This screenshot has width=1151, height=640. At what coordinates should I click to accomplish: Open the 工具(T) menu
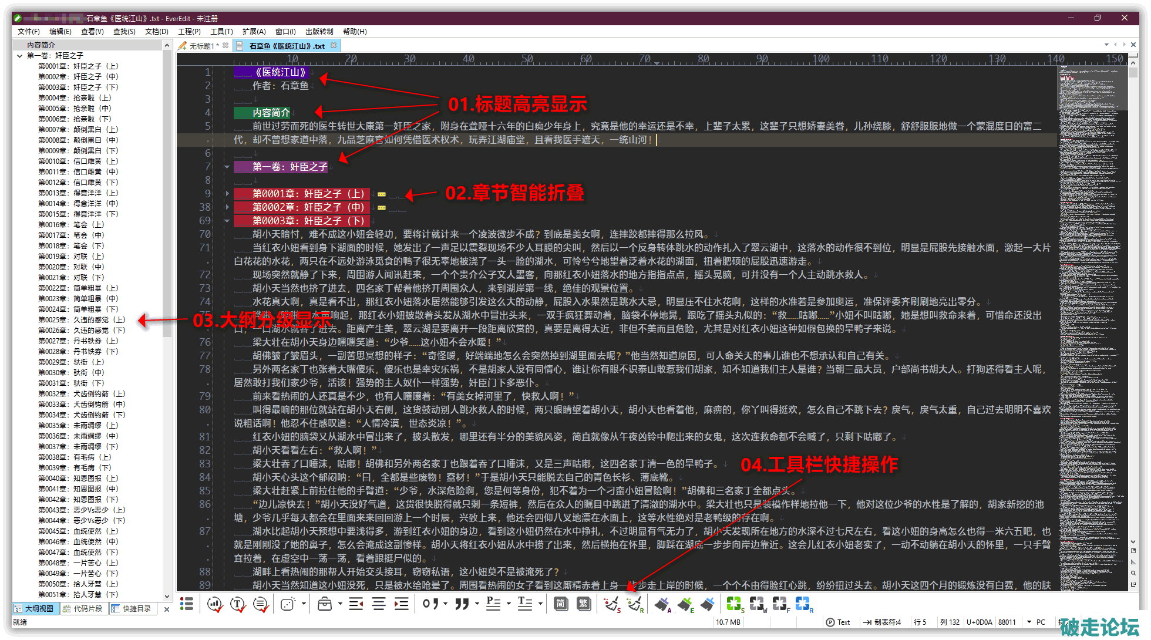(221, 32)
